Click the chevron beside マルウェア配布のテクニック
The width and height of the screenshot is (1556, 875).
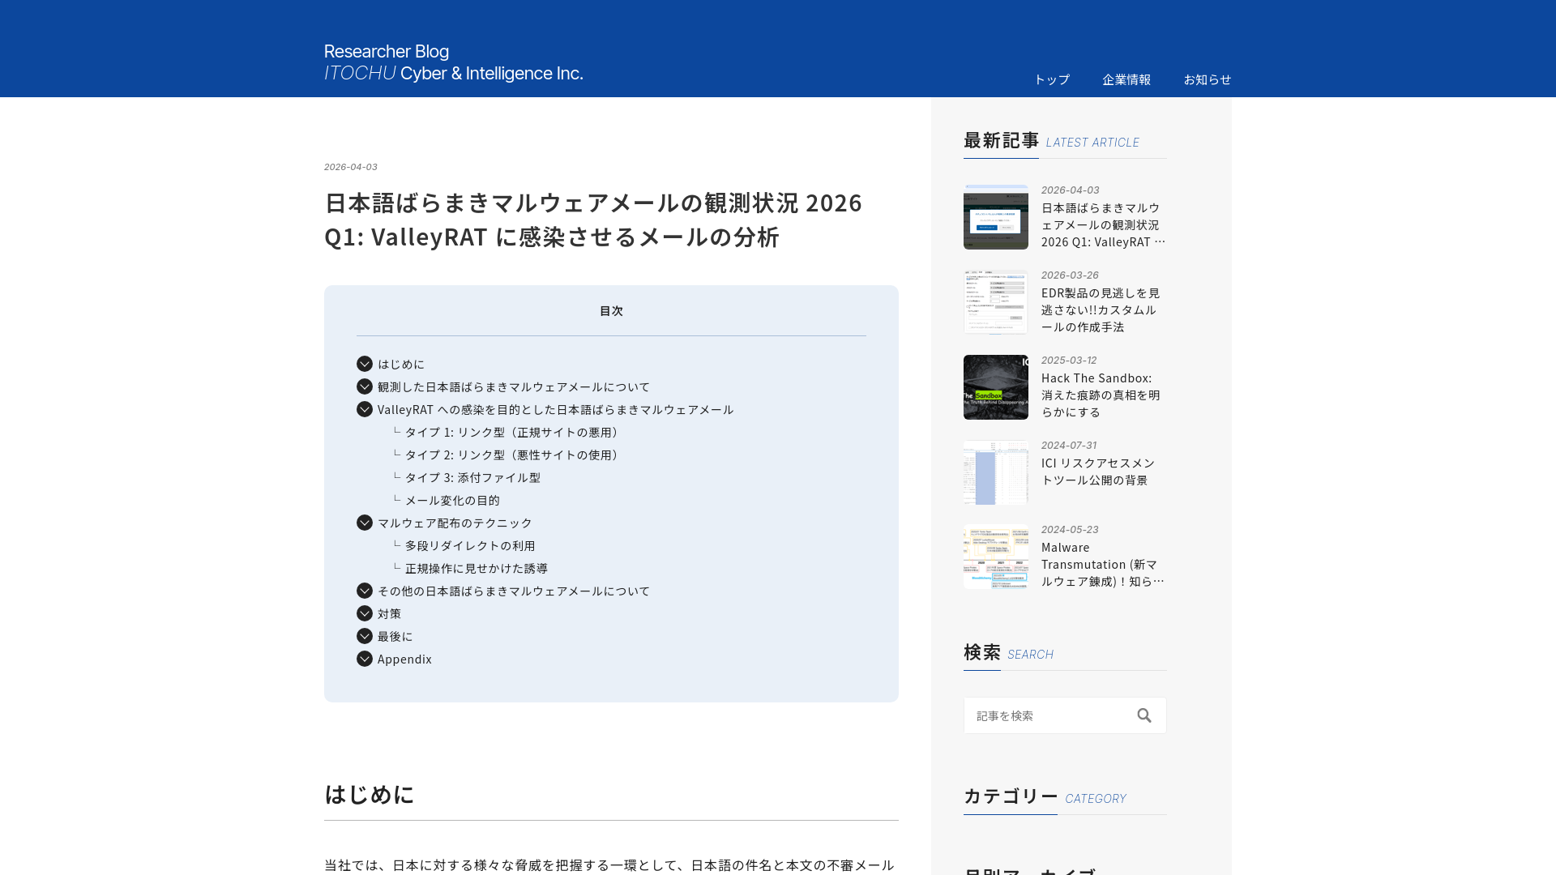(x=364, y=523)
